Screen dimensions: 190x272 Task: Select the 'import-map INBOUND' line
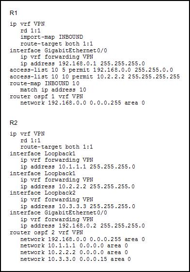click(x=51, y=37)
